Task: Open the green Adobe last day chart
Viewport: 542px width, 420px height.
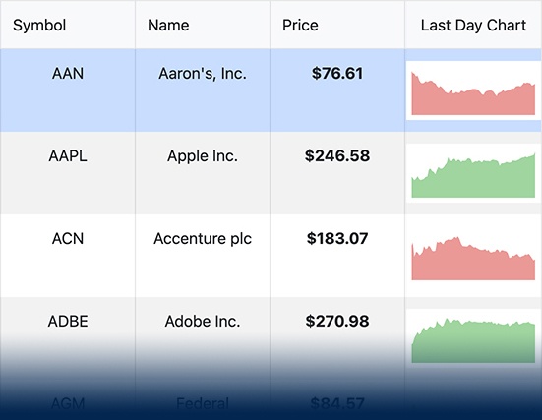Action: pos(473,338)
